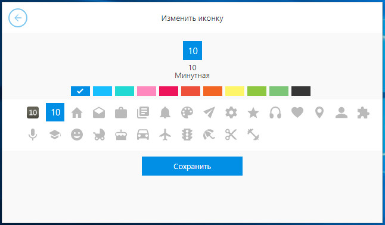Select the headphones icon

point(275,113)
